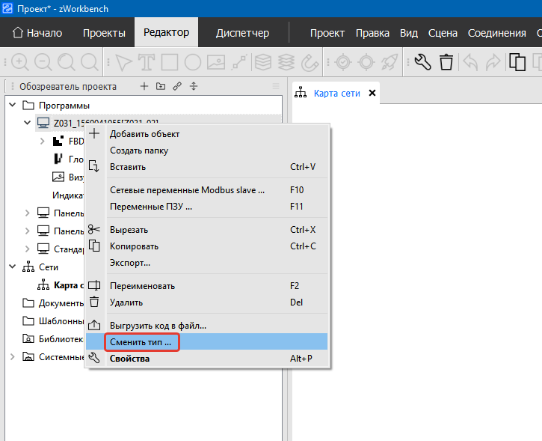Choose Сменить тип from context menu
The width and height of the screenshot is (542, 441).
[141, 342]
